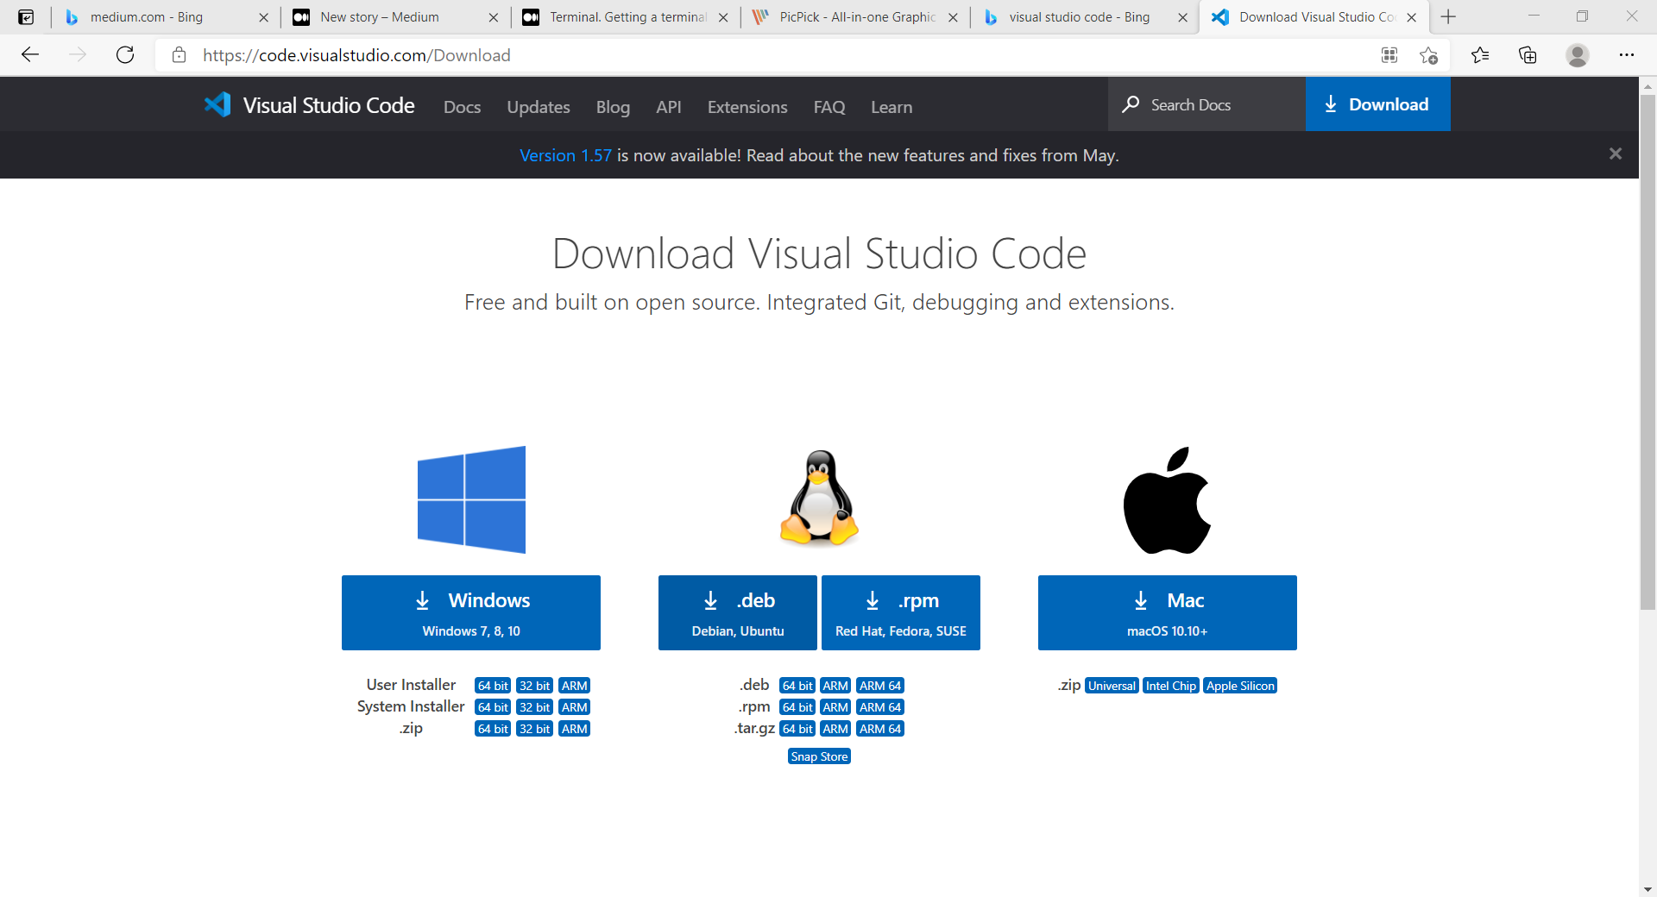The height and width of the screenshot is (897, 1657).
Task: Open the FAQ navigation item
Action: 829,107
